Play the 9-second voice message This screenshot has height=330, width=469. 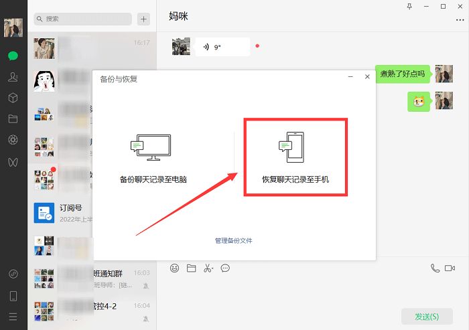coord(222,47)
